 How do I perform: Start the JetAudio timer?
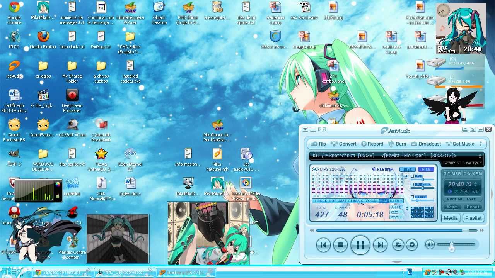[452, 207]
